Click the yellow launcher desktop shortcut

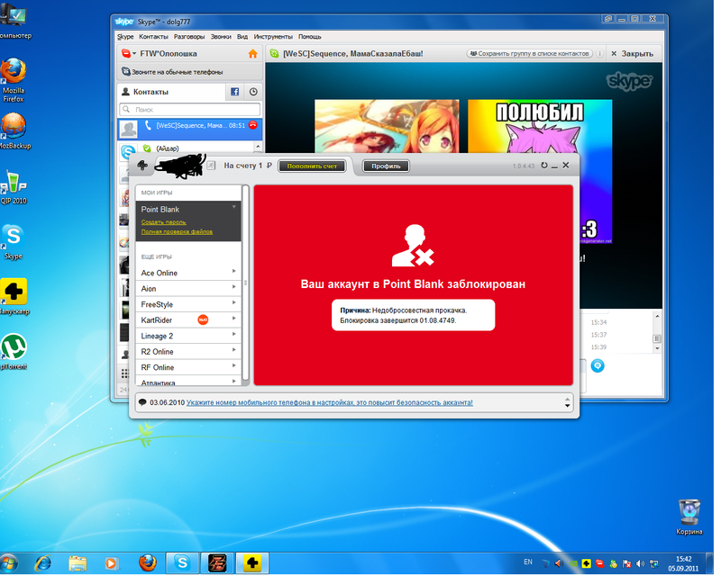[x=14, y=297]
